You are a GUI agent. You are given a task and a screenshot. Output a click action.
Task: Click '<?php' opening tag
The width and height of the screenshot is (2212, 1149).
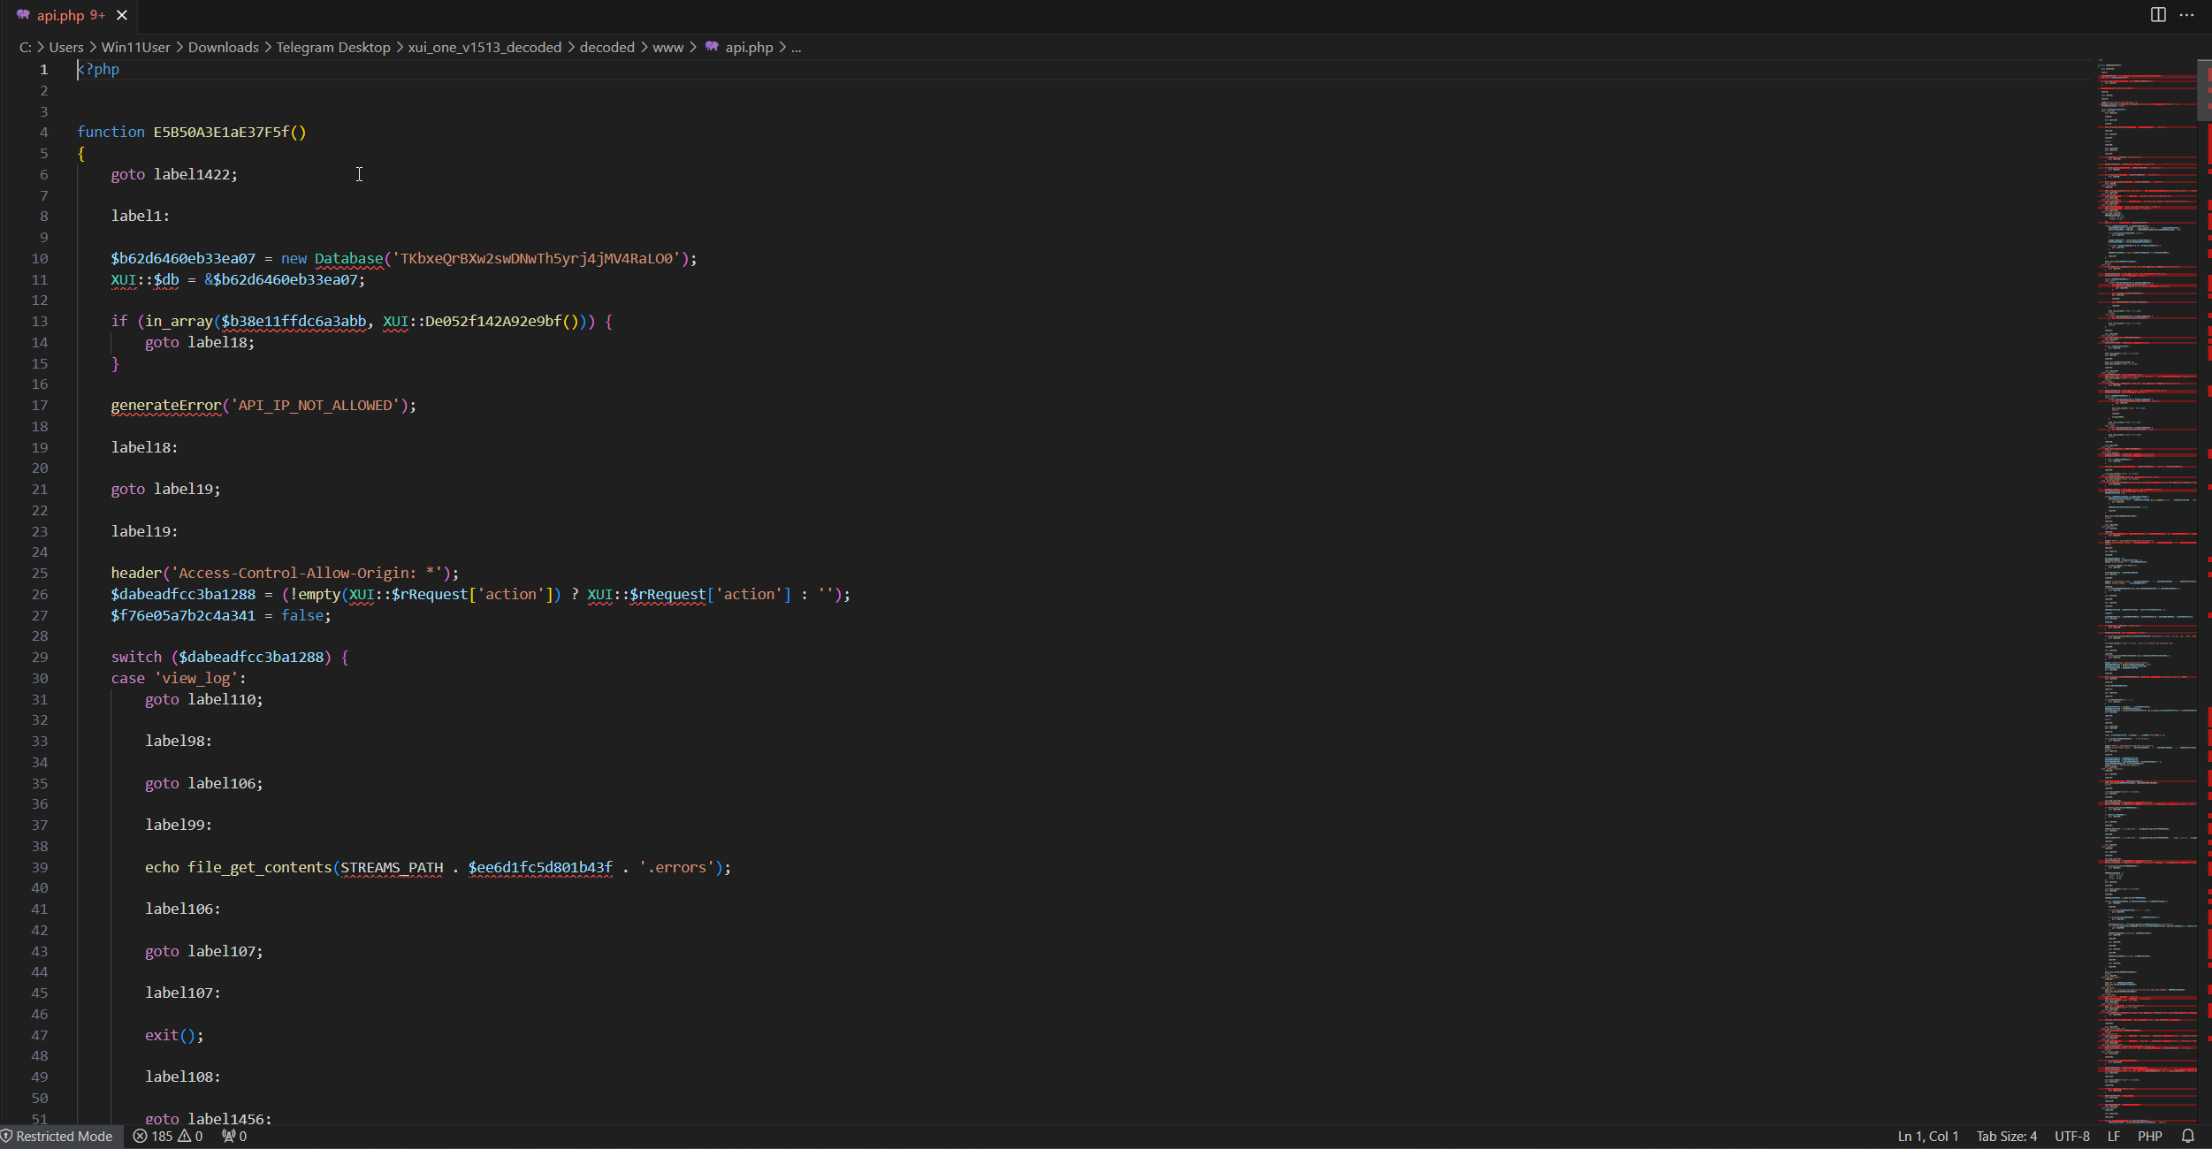98,69
